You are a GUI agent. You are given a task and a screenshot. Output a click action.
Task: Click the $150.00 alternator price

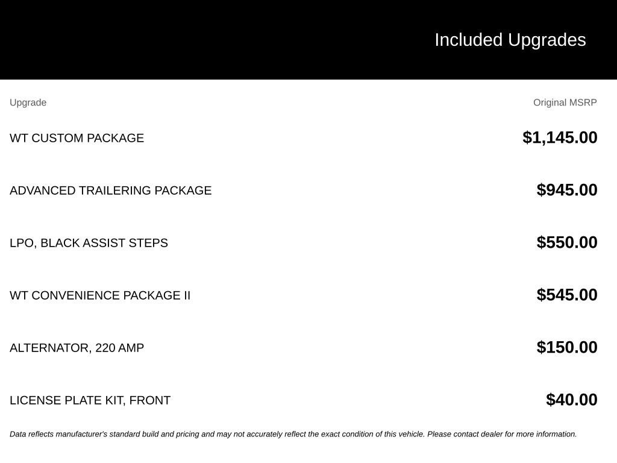(x=567, y=347)
